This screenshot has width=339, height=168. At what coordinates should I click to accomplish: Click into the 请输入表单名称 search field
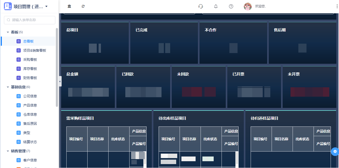[x=30, y=20]
